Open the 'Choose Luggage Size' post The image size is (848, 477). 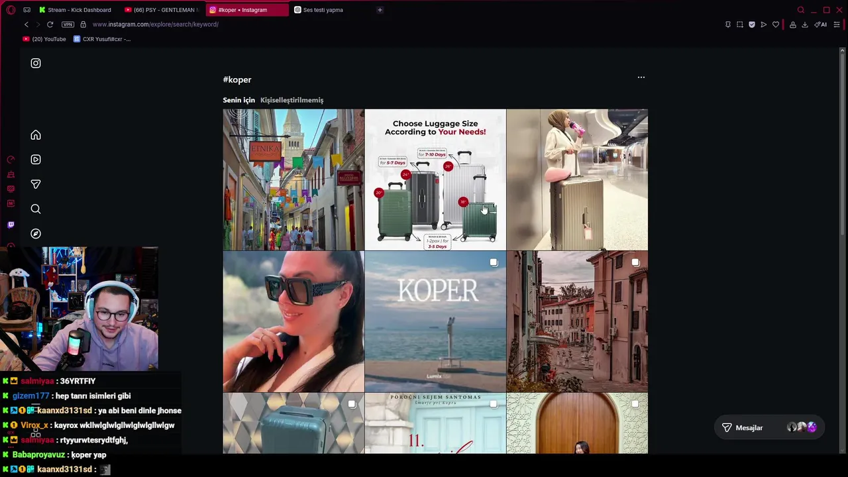click(435, 180)
